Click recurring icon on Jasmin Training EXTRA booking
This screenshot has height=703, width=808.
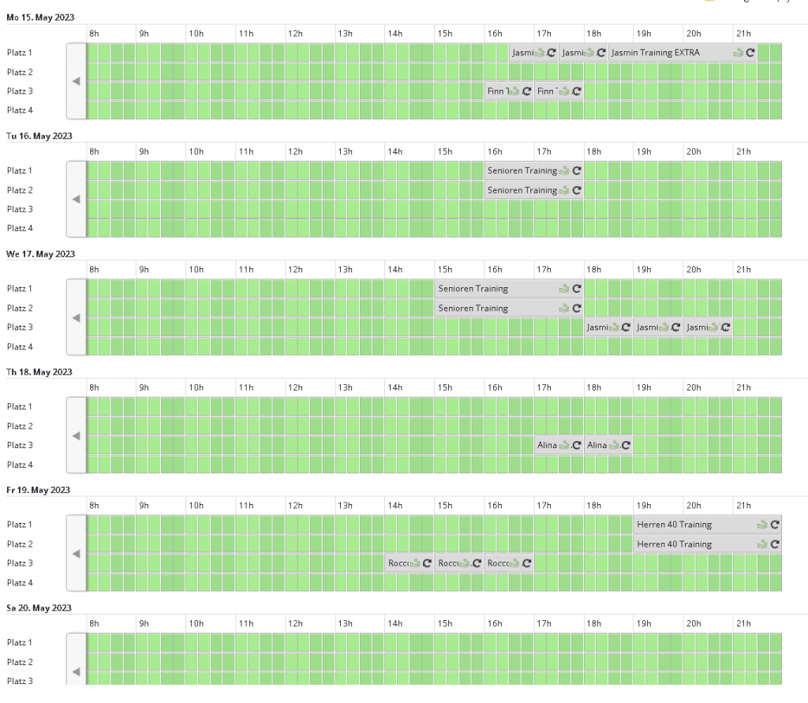(750, 53)
